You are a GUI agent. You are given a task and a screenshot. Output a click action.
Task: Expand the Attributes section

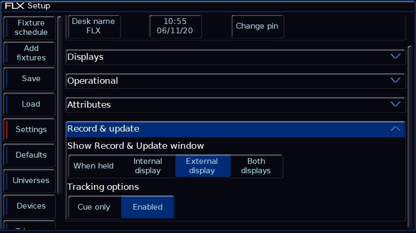(x=235, y=105)
